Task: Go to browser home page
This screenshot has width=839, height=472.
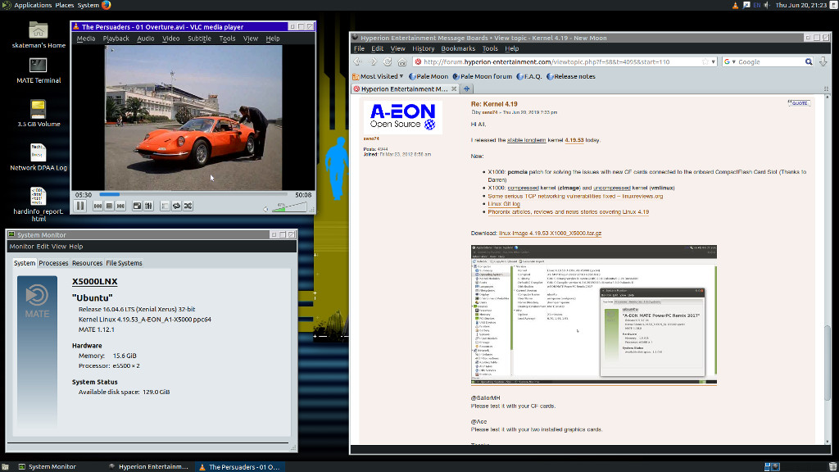Action: coord(401,62)
